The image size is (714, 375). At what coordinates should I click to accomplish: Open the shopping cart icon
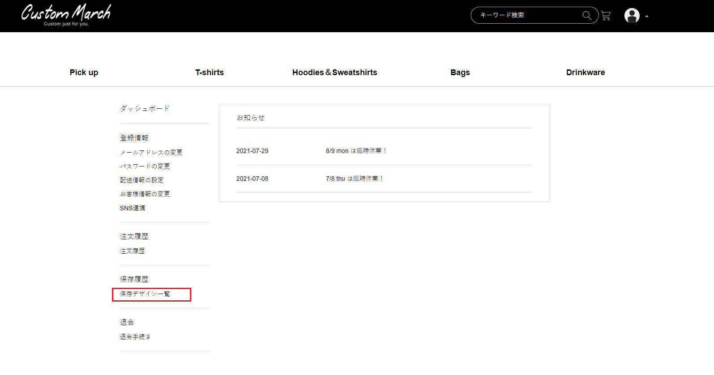(x=606, y=16)
